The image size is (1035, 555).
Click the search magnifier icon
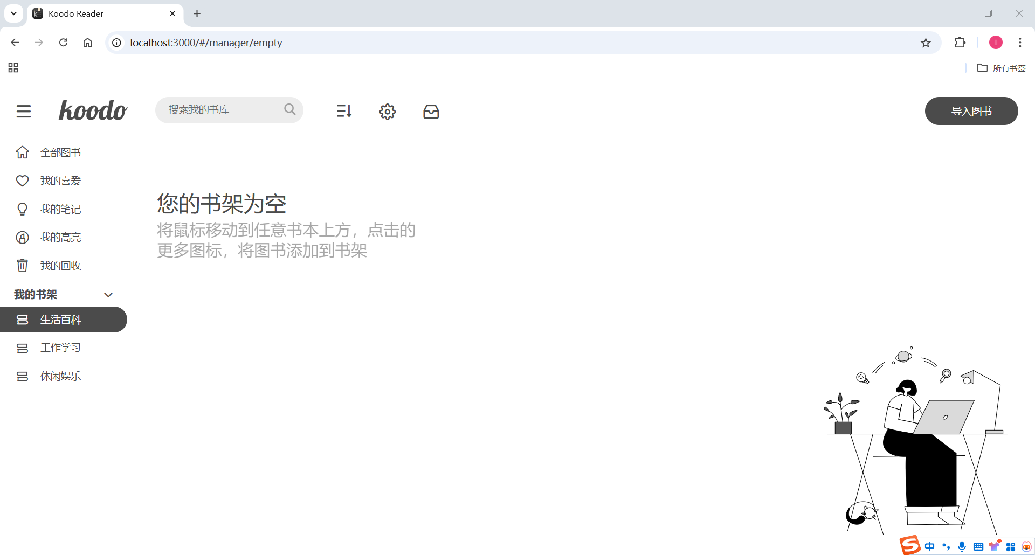click(x=290, y=109)
